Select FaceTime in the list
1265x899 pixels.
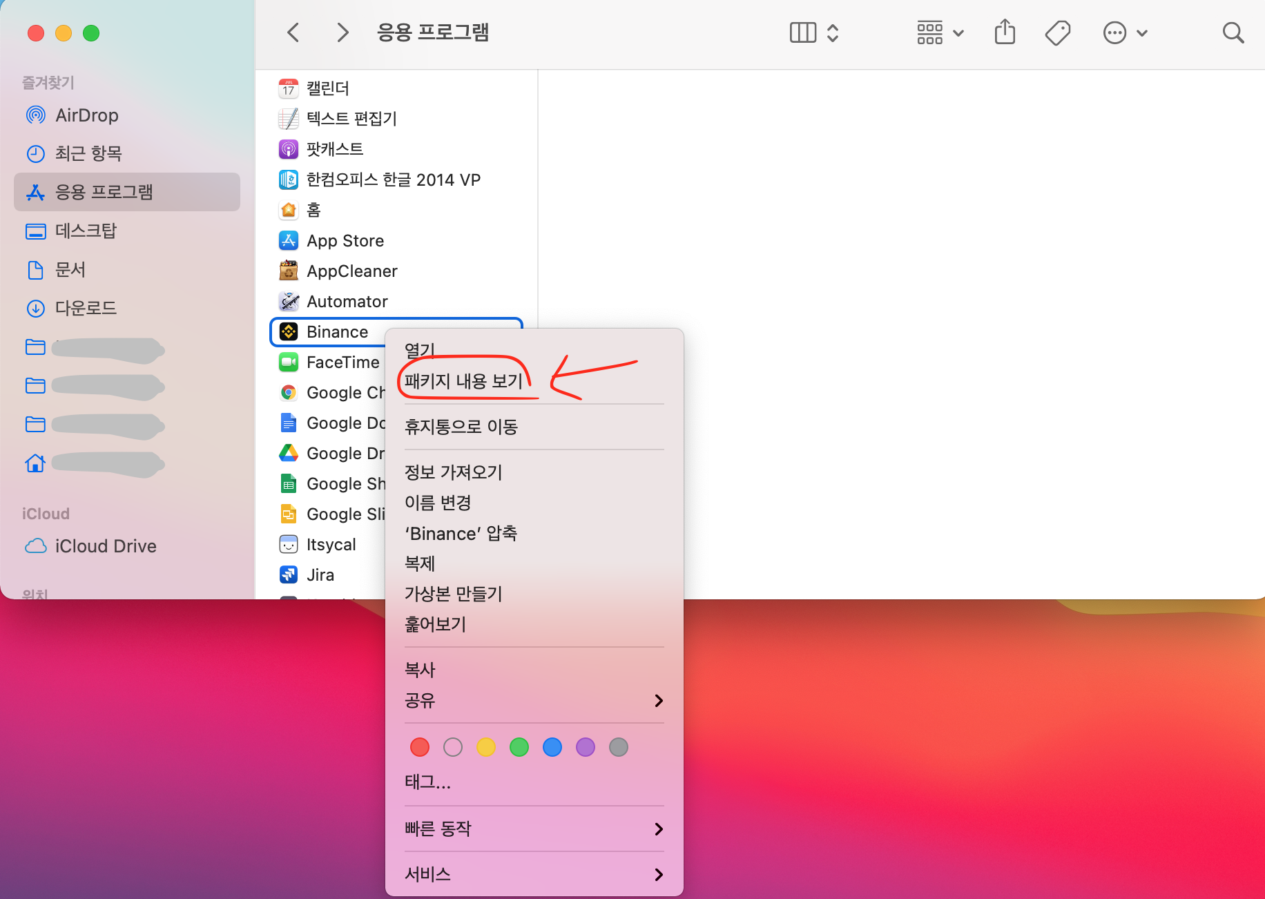click(327, 362)
